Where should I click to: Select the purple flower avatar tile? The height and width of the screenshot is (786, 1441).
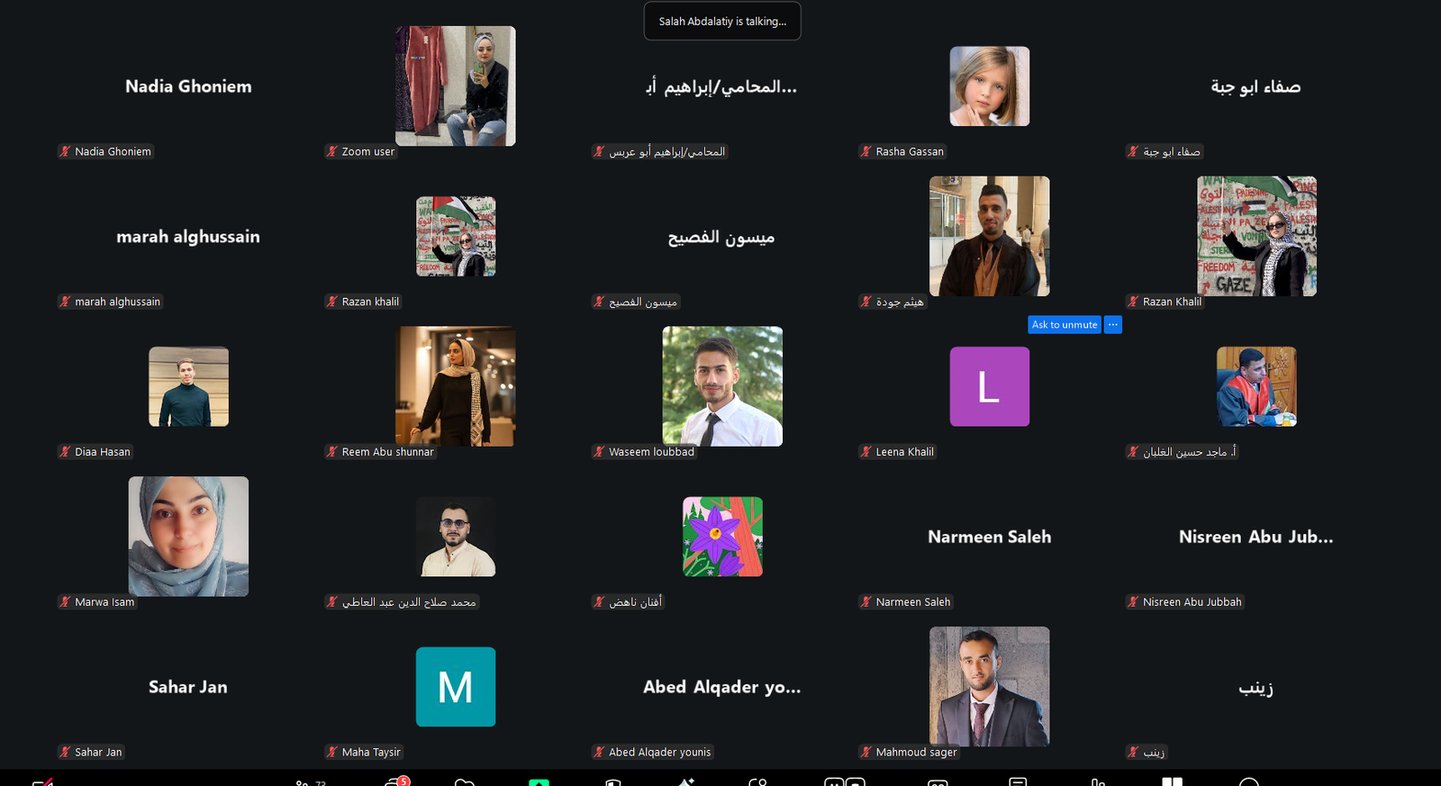(x=722, y=537)
